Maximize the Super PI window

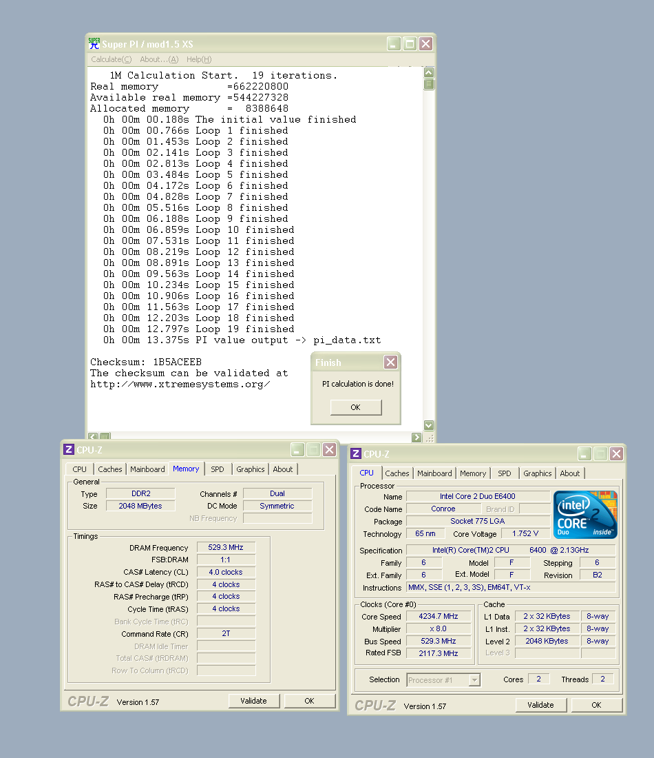click(x=410, y=44)
